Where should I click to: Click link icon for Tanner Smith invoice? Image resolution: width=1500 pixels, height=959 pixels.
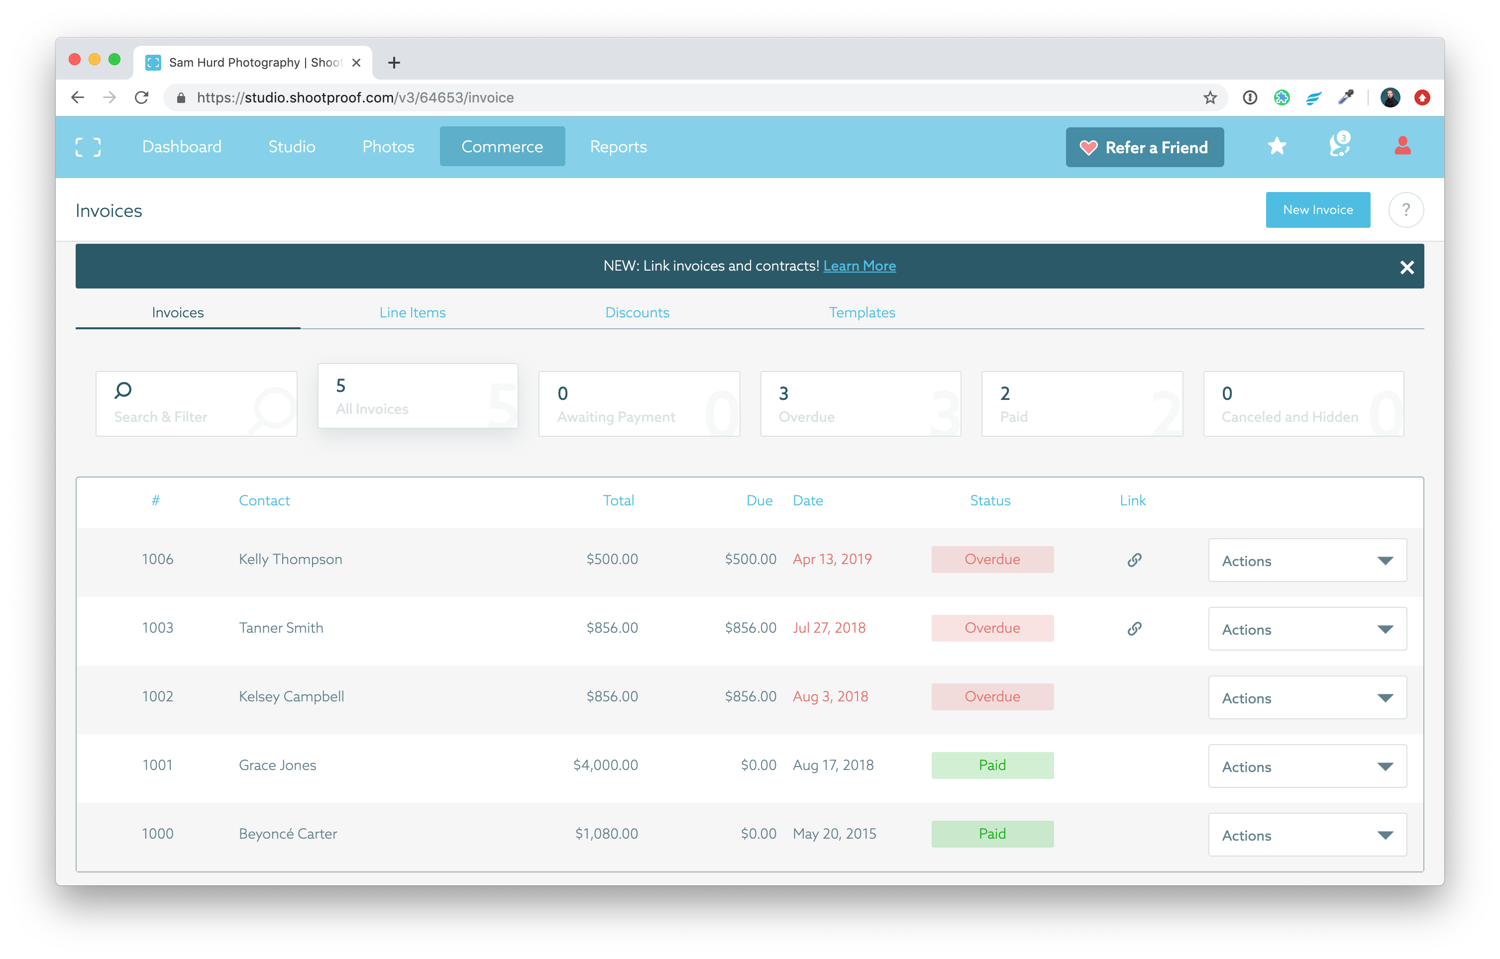tap(1134, 628)
